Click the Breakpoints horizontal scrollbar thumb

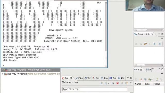141,65
